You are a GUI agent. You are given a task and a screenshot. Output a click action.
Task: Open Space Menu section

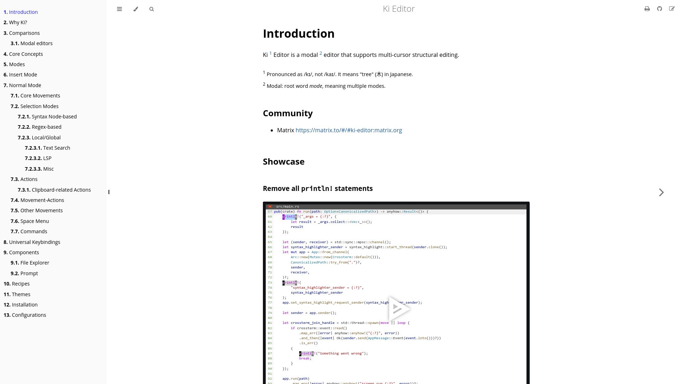pos(30,221)
